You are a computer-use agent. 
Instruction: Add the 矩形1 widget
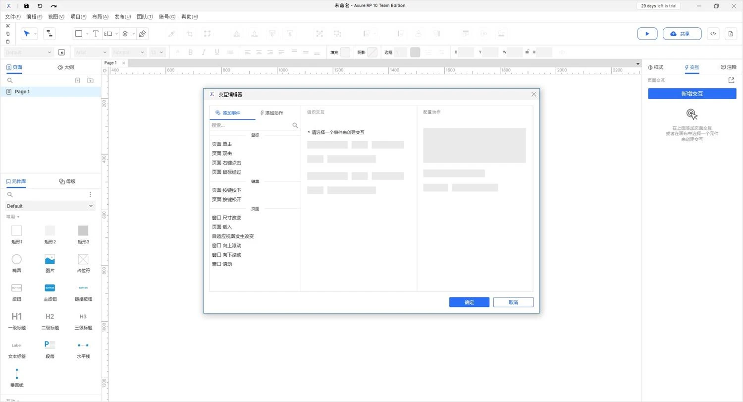[16, 234]
